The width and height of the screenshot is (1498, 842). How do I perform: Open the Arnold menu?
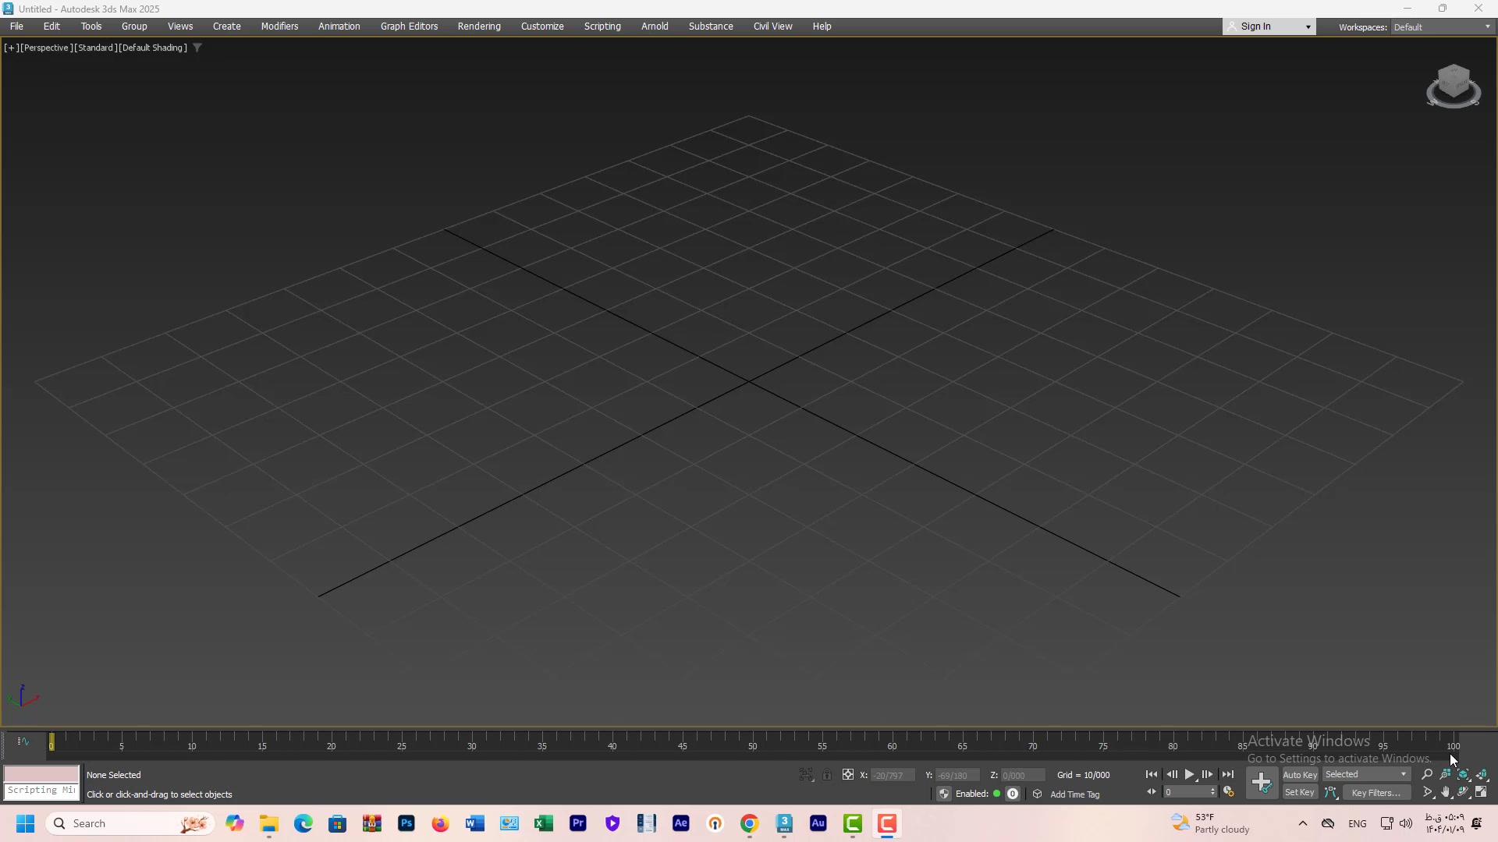coord(655,27)
